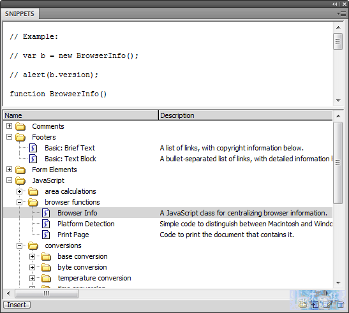Select the Print Page snippet icon
349x313 pixels.
pyautogui.click(x=46, y=235)
